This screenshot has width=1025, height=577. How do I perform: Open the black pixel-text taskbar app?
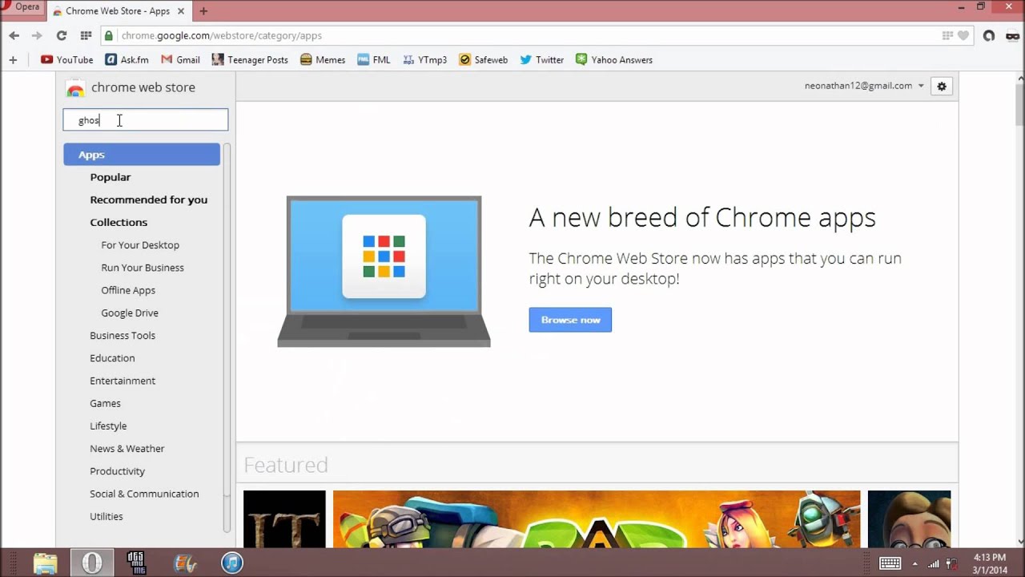coord(137,563)
